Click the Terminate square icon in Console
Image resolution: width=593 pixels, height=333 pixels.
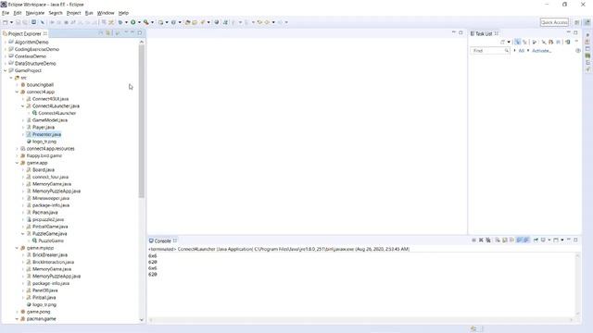click(473, 240)
